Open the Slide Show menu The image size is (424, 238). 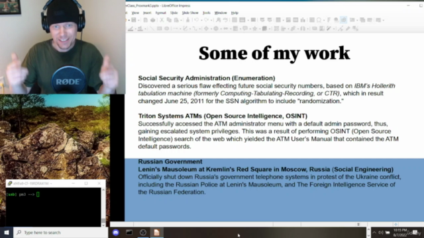190,13
